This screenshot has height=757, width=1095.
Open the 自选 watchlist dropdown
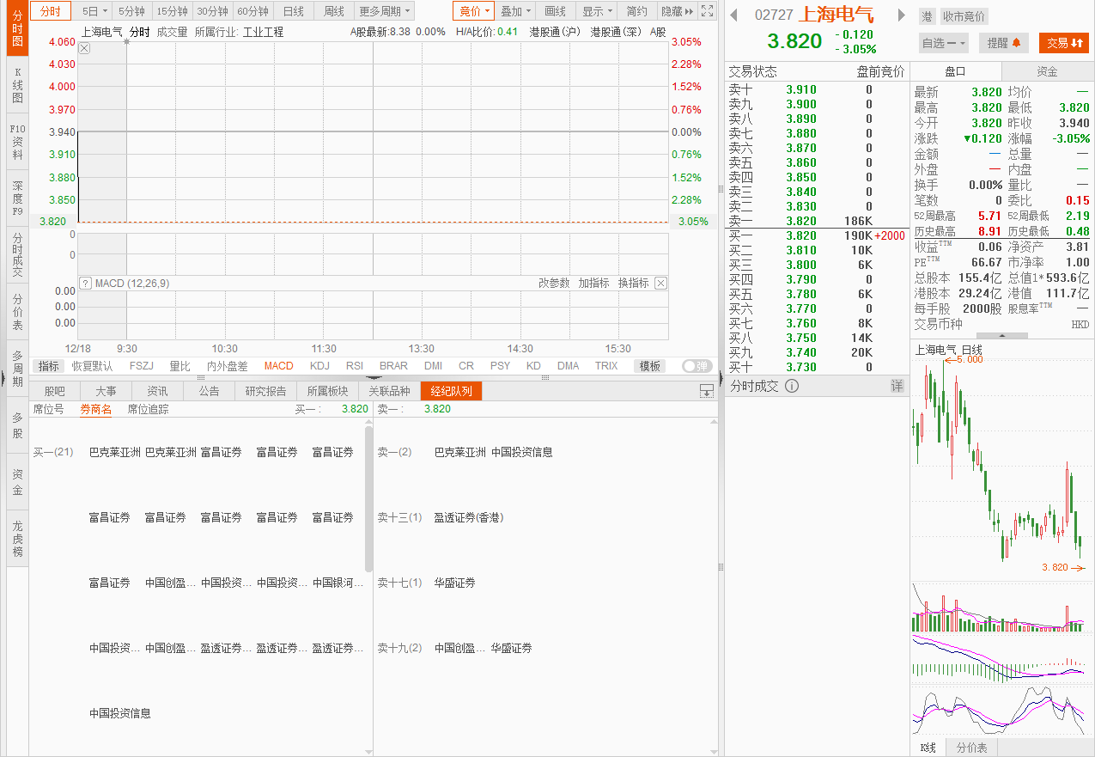(x=944, y=43)
